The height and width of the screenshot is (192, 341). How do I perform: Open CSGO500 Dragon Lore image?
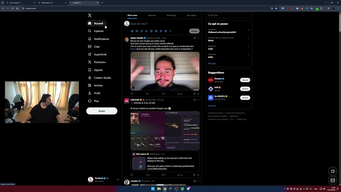pyautogui.click(x=165, y=131)
